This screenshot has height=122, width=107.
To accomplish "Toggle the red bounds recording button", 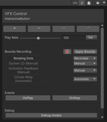I will pos(67,52).
